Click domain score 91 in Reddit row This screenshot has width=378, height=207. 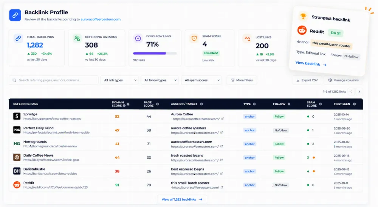click(x=117, y=185)
